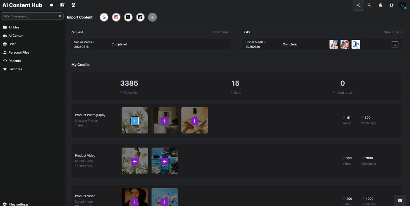Open the user account avatar menu
The height and width of the screenshot is (206, 410).
[x=402, y=5]
